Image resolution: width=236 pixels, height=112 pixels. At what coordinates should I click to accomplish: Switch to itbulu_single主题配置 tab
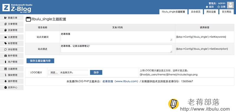pyautogui.click(x=173, y=12)
